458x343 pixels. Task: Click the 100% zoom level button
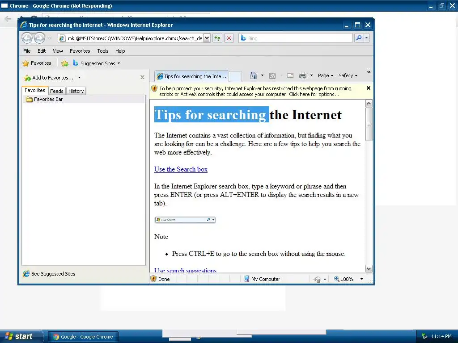tap(344, 279)
